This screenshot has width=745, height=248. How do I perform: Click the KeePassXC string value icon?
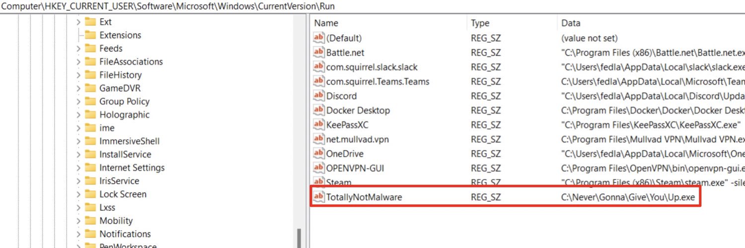point(319,124)
